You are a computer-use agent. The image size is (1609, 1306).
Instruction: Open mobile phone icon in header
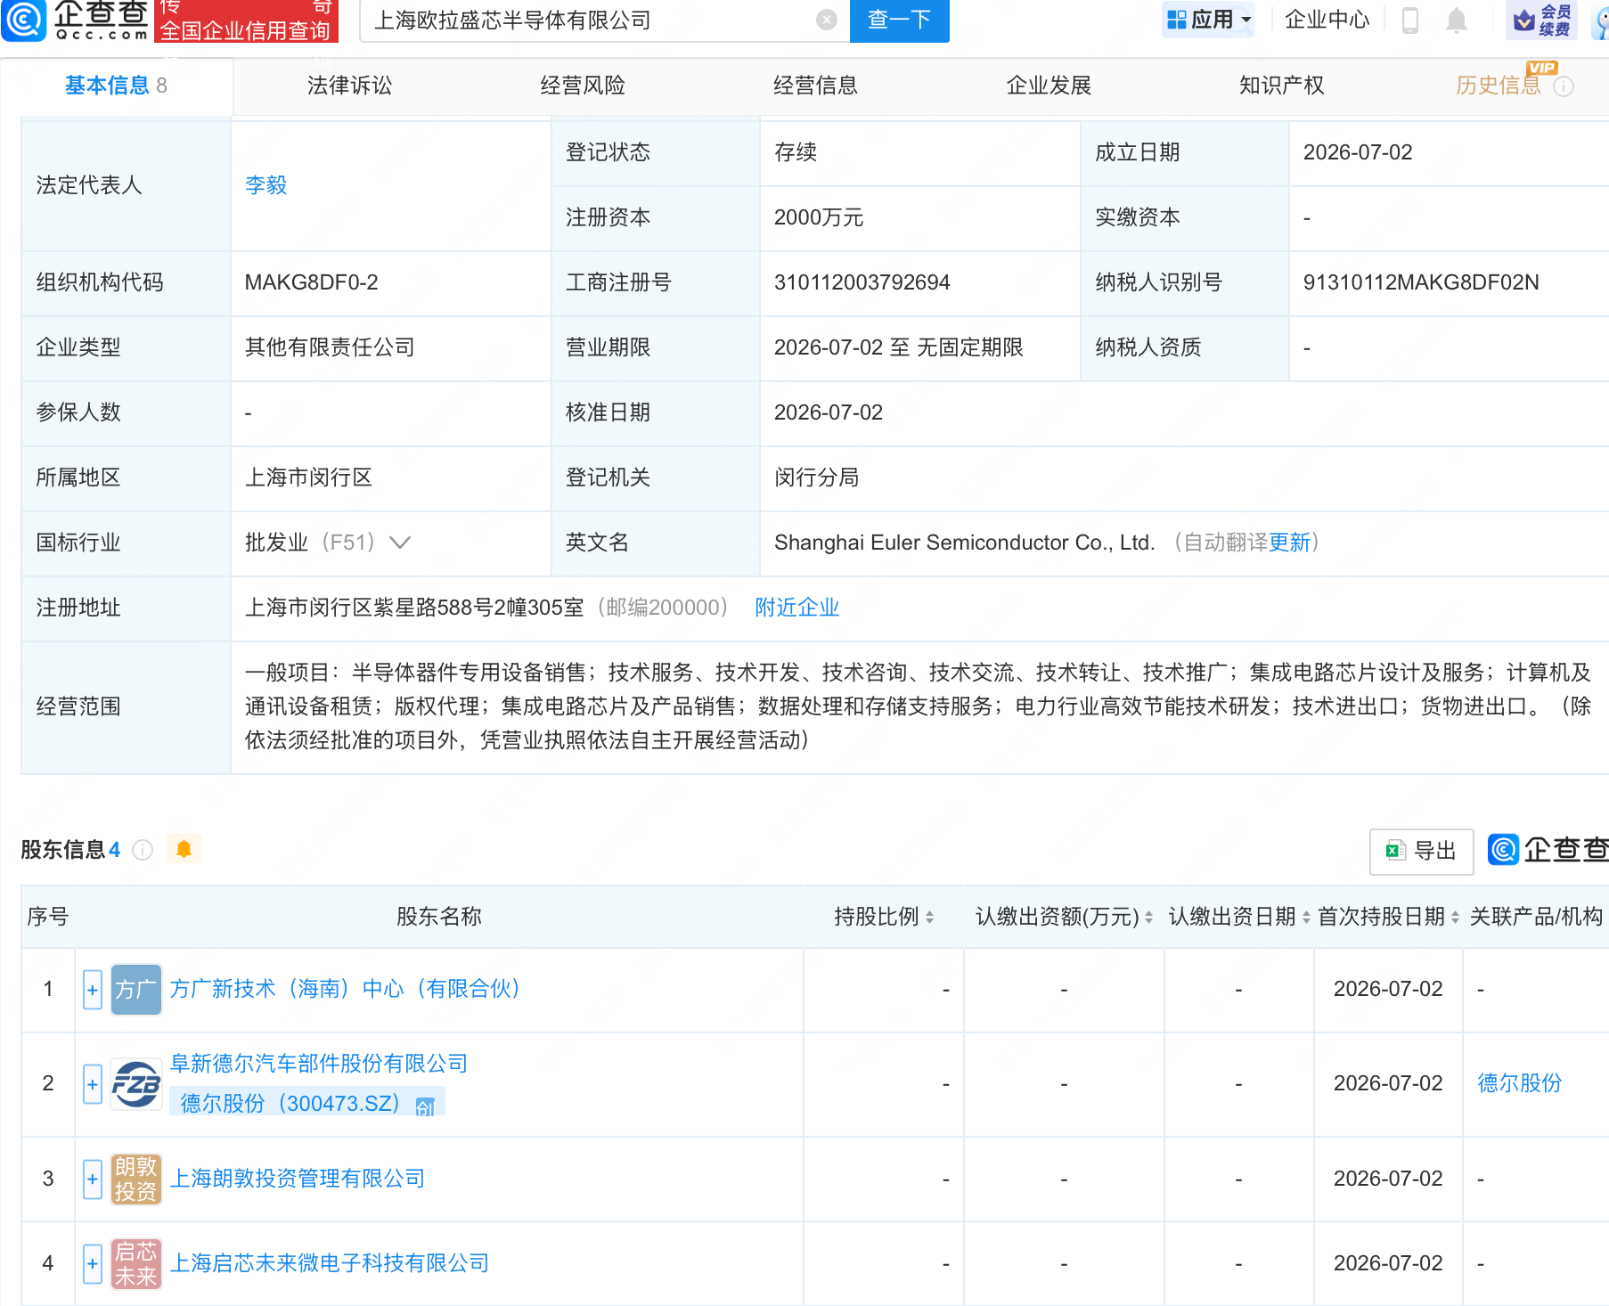point(1410,20)
